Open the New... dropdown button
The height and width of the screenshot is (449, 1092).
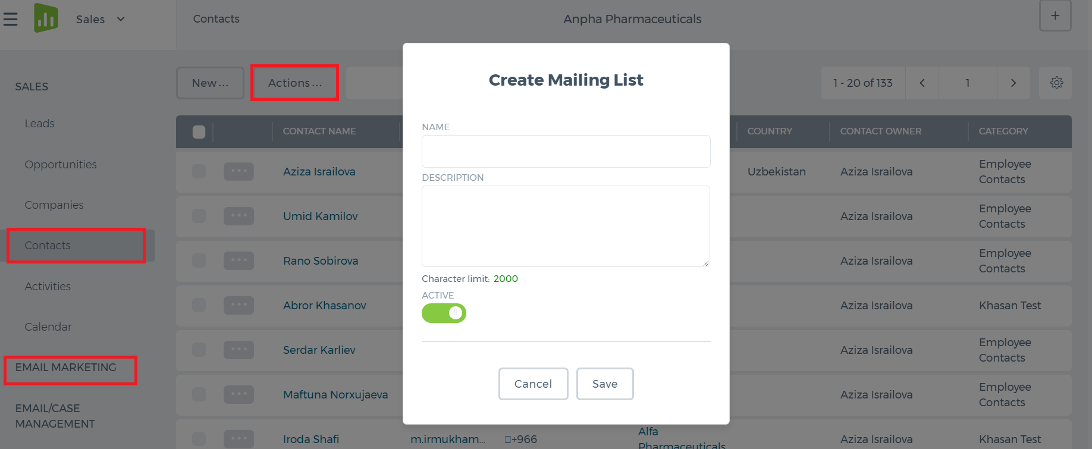click(210, 83)
